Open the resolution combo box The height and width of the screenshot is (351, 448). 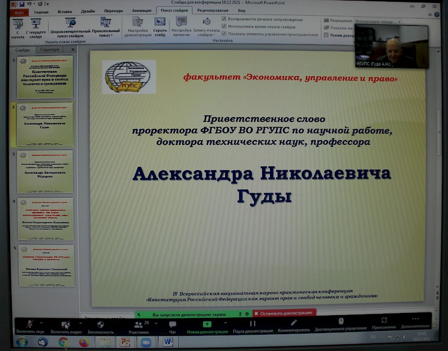click(376, 21)
